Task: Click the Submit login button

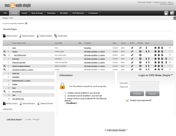Action: (x=137, y=94)
